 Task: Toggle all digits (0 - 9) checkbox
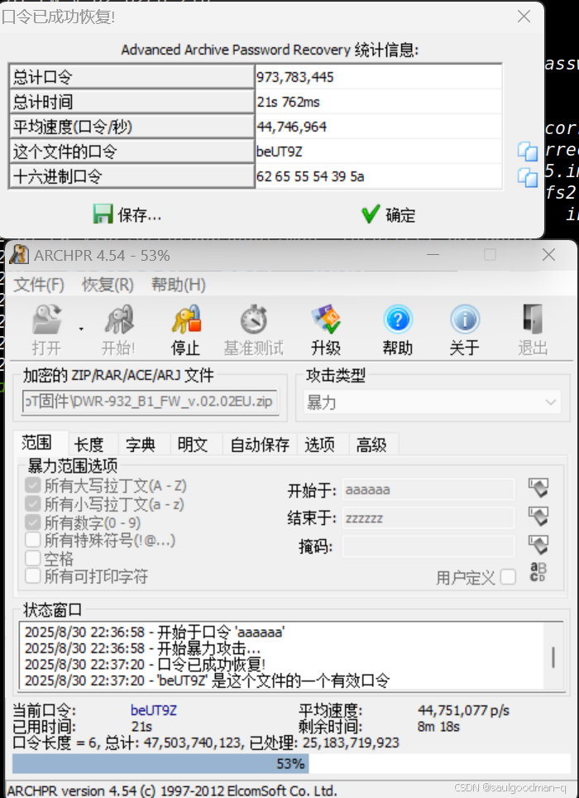(x=33, y=522)
